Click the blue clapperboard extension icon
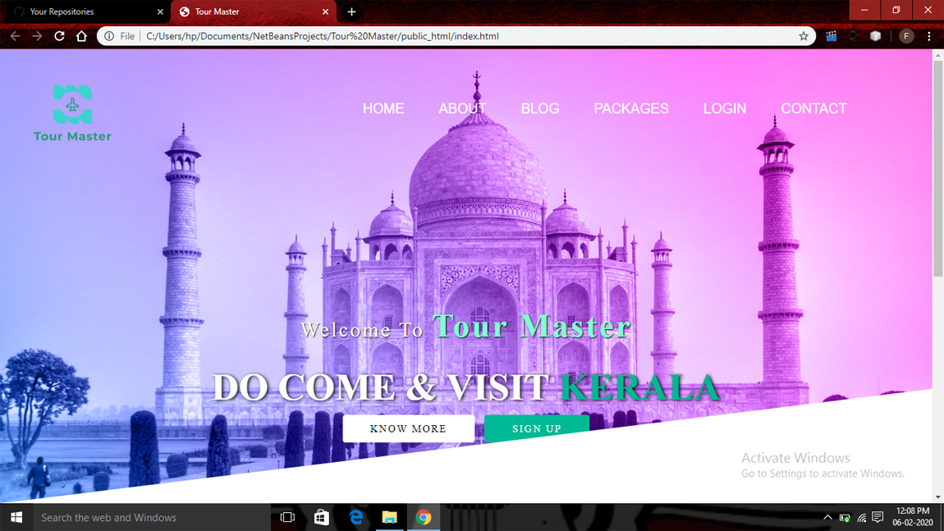 click(x=831, y=35)
